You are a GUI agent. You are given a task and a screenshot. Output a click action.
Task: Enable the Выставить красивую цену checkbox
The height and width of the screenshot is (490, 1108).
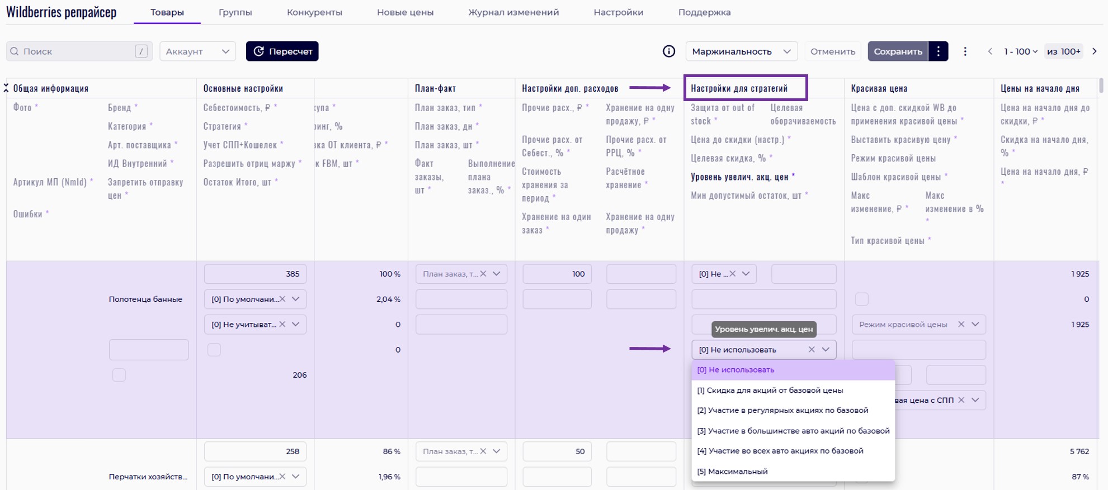click(861, 299)
